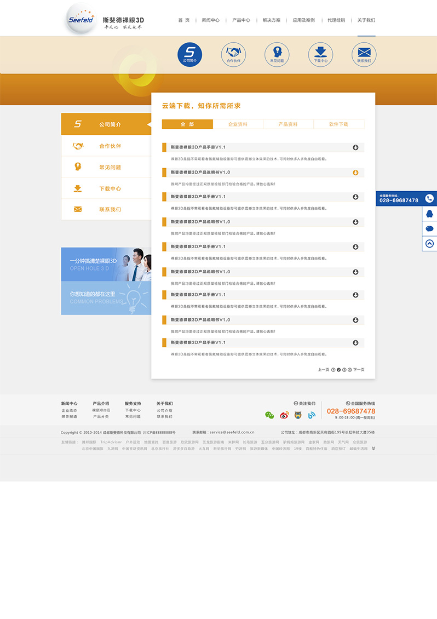
Task: Click the QQ penguin icon on right sidebar
Action: (x=429, y=214)
